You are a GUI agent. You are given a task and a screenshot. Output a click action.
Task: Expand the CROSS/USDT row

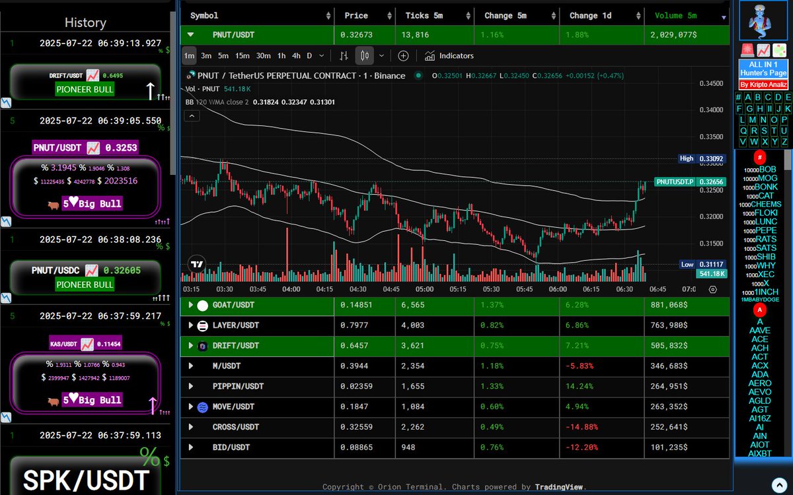coord(191,427)
